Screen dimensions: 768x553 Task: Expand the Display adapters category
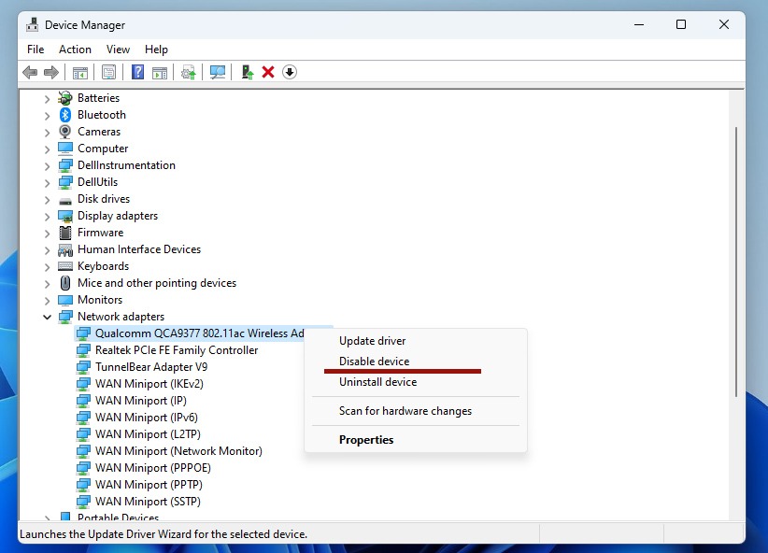click(x=47, y=215)
